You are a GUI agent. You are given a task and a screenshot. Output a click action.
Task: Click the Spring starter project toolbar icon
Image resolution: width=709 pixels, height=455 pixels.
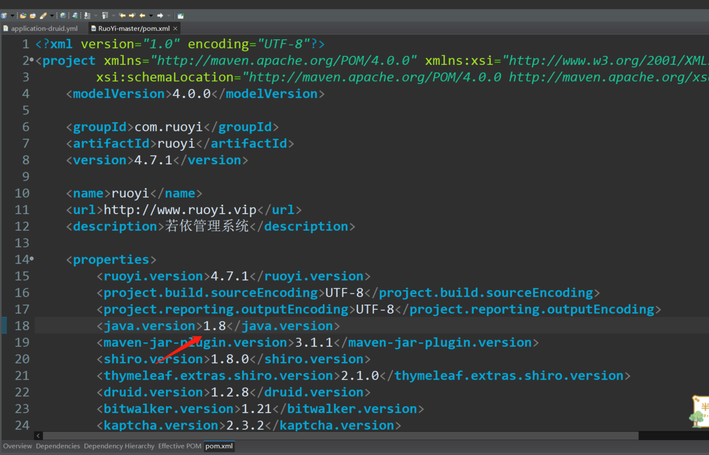click(x=4, y=16)
